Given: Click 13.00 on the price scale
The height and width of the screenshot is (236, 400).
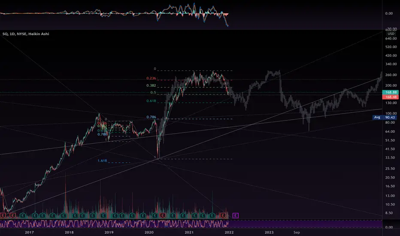Looking at the screenshot, I should coord(390,196).
